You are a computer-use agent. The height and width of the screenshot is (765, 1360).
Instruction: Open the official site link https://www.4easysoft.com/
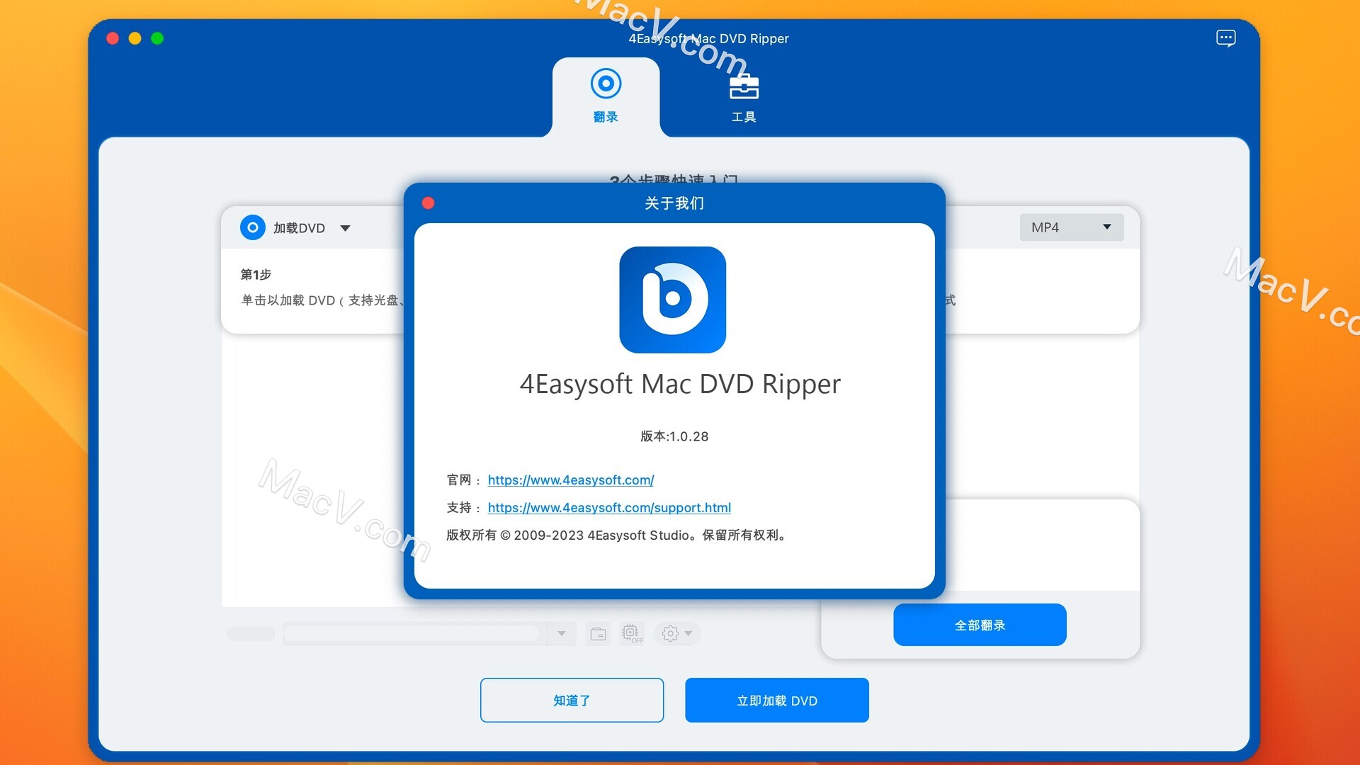pyautogui.click(x=570, y=480)
